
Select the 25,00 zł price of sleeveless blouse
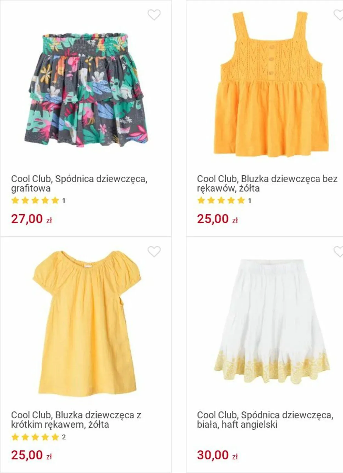[217, 219]
